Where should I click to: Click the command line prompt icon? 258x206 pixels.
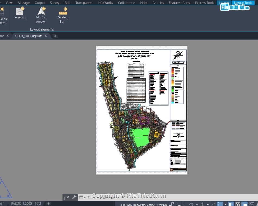coord(81,197)
